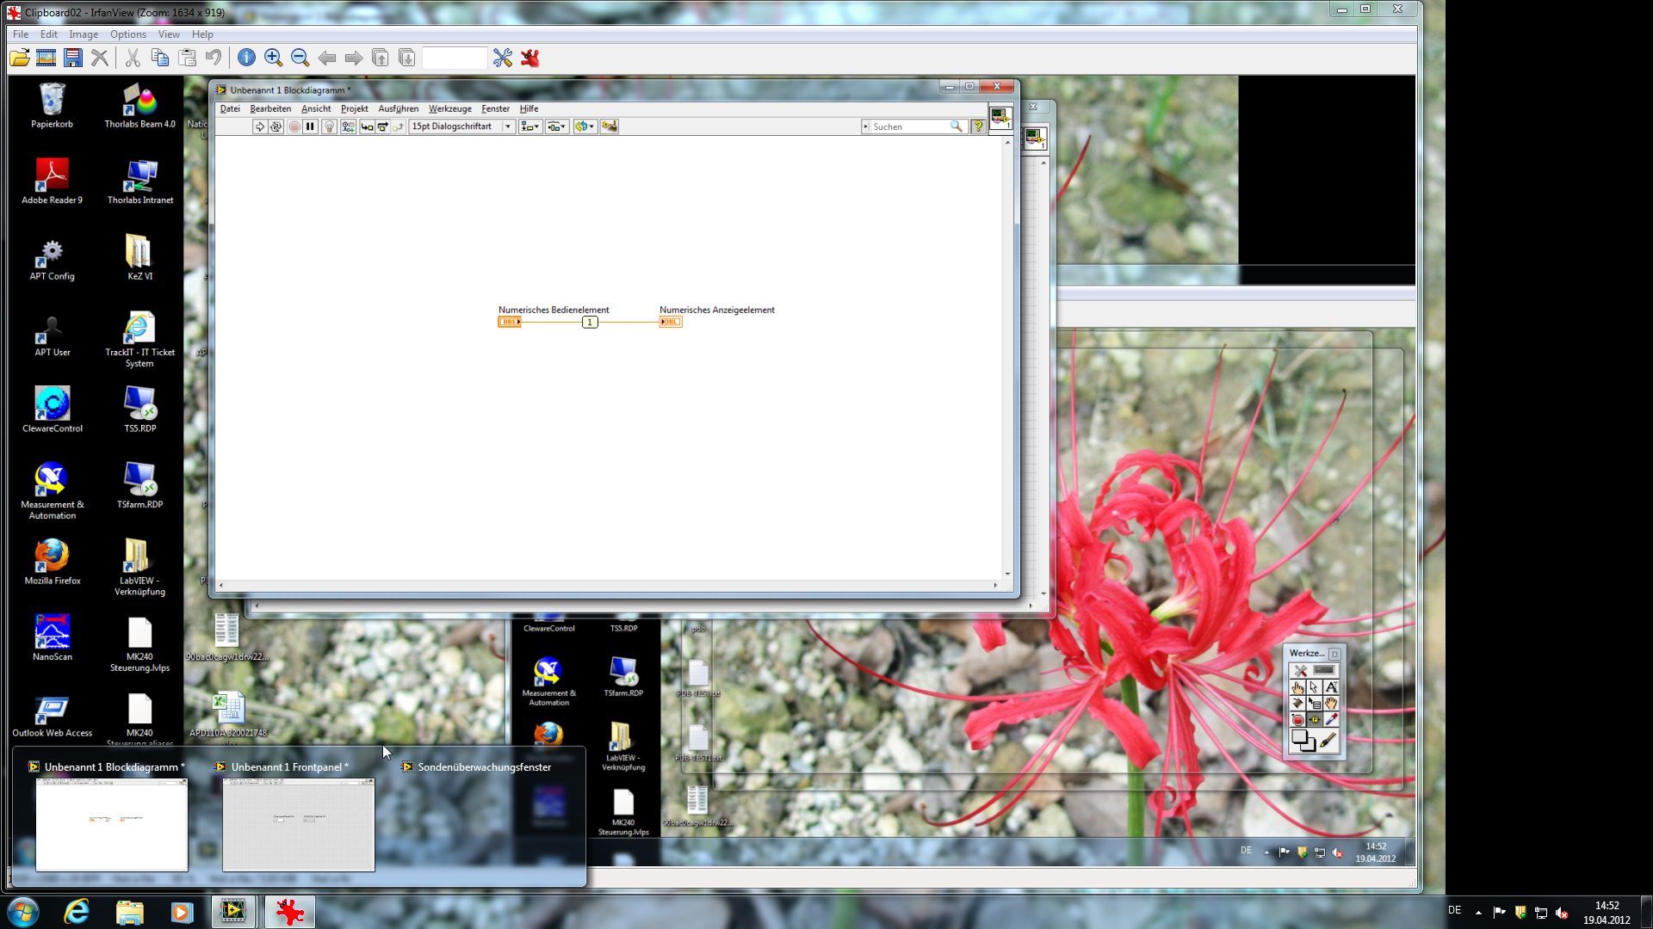Open the Help menu in IrfanView

(202, 34)
